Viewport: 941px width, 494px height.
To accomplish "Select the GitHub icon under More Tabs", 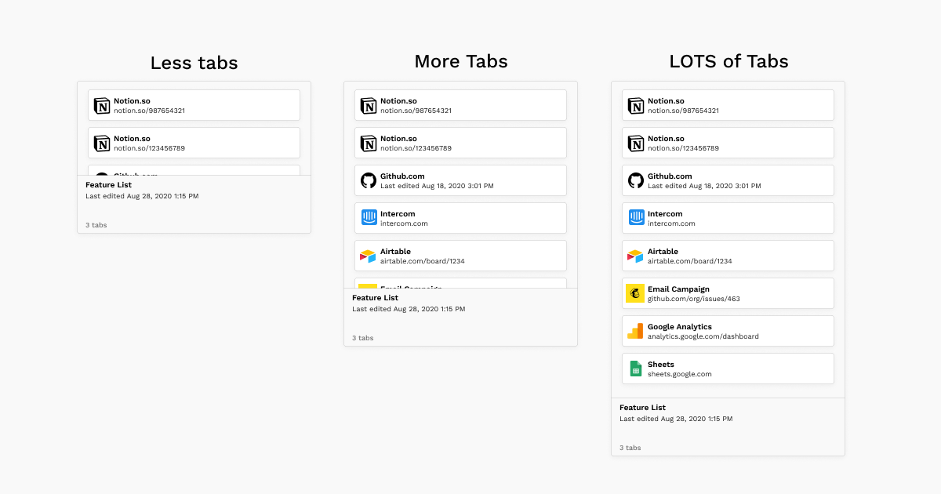I will pos(369,180).
